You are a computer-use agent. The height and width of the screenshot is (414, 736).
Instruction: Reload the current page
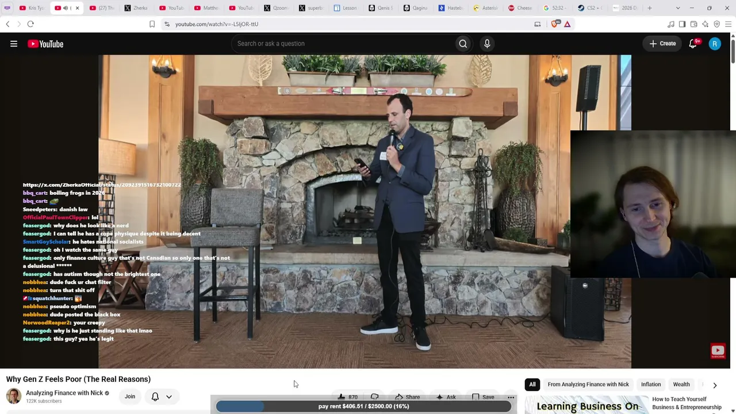[30, 24]
